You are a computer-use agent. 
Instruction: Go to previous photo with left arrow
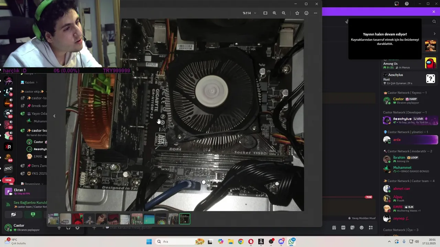pos(54,116)
